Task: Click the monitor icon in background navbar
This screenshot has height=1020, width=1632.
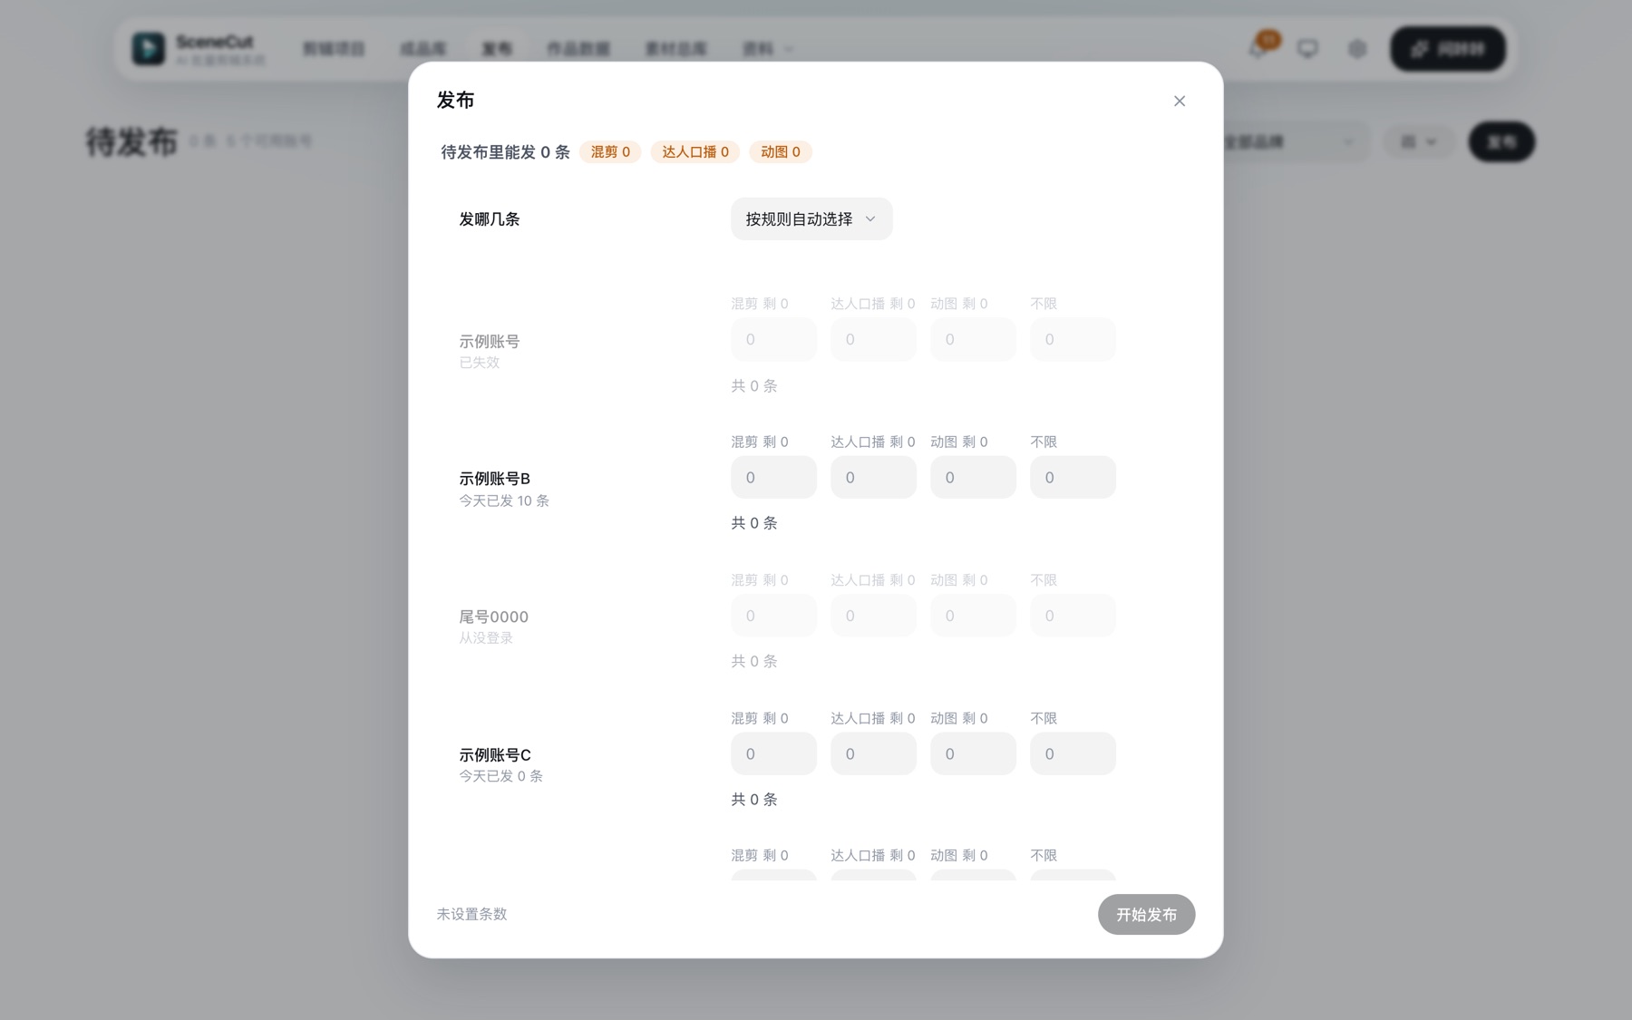Action: point(1307,48)
